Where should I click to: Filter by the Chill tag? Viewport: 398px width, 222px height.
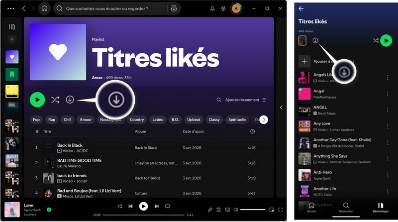click(67, 119)
